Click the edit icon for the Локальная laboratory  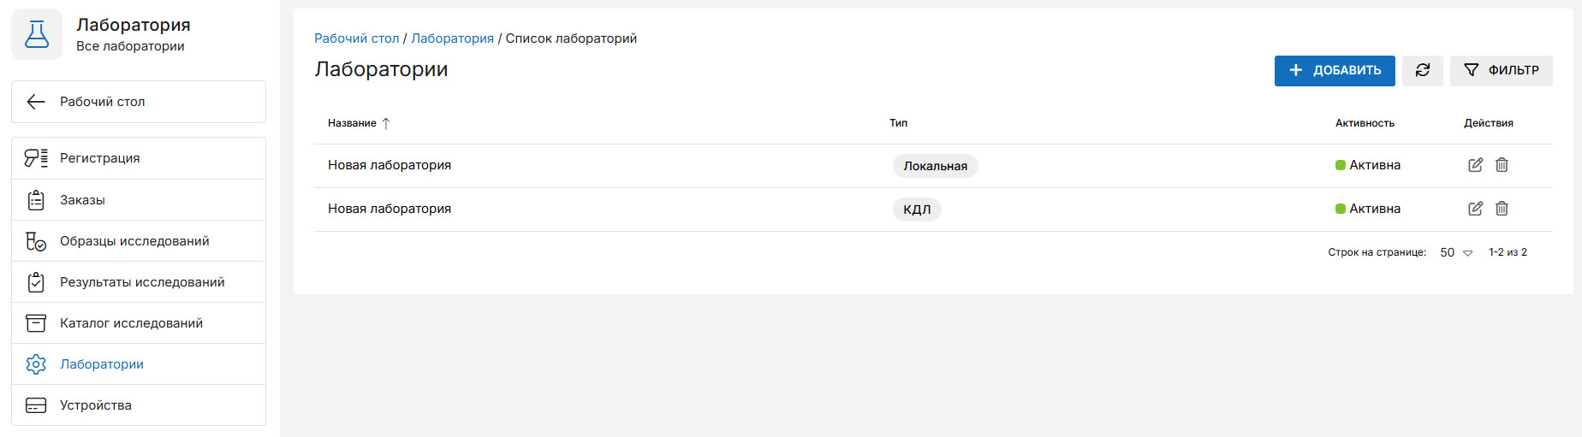point(1475,165)
